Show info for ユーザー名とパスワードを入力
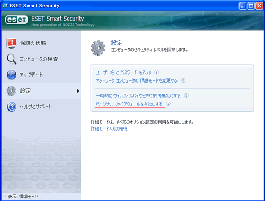Image resolution: width=265 pixels, height=201 pixels. click(x=157, y=72)
